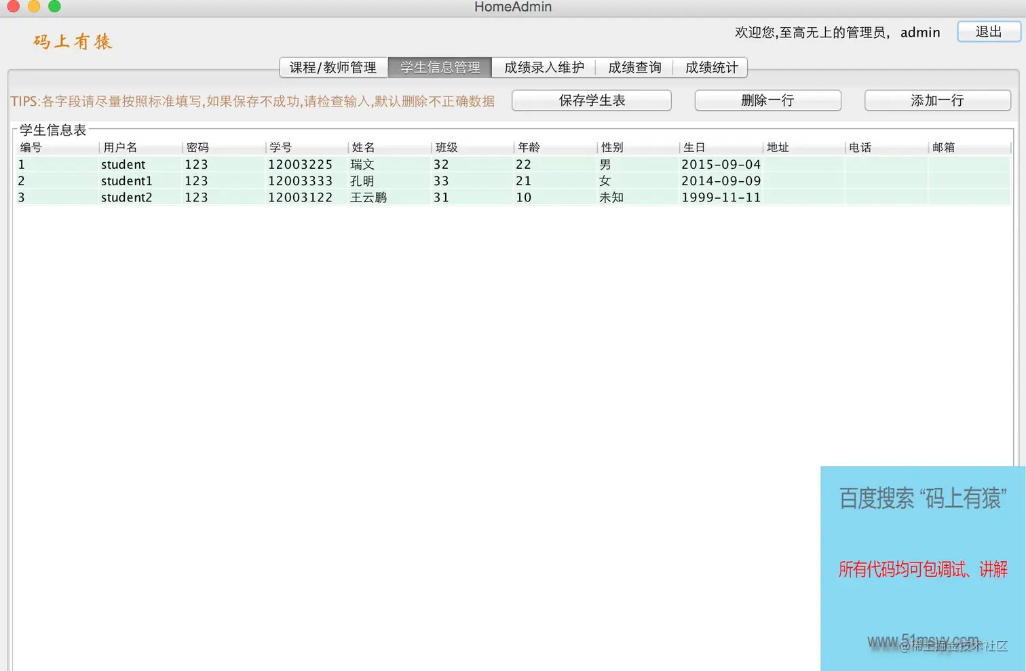Click class cell 32

pyautogui.click(x=472, y=164)
